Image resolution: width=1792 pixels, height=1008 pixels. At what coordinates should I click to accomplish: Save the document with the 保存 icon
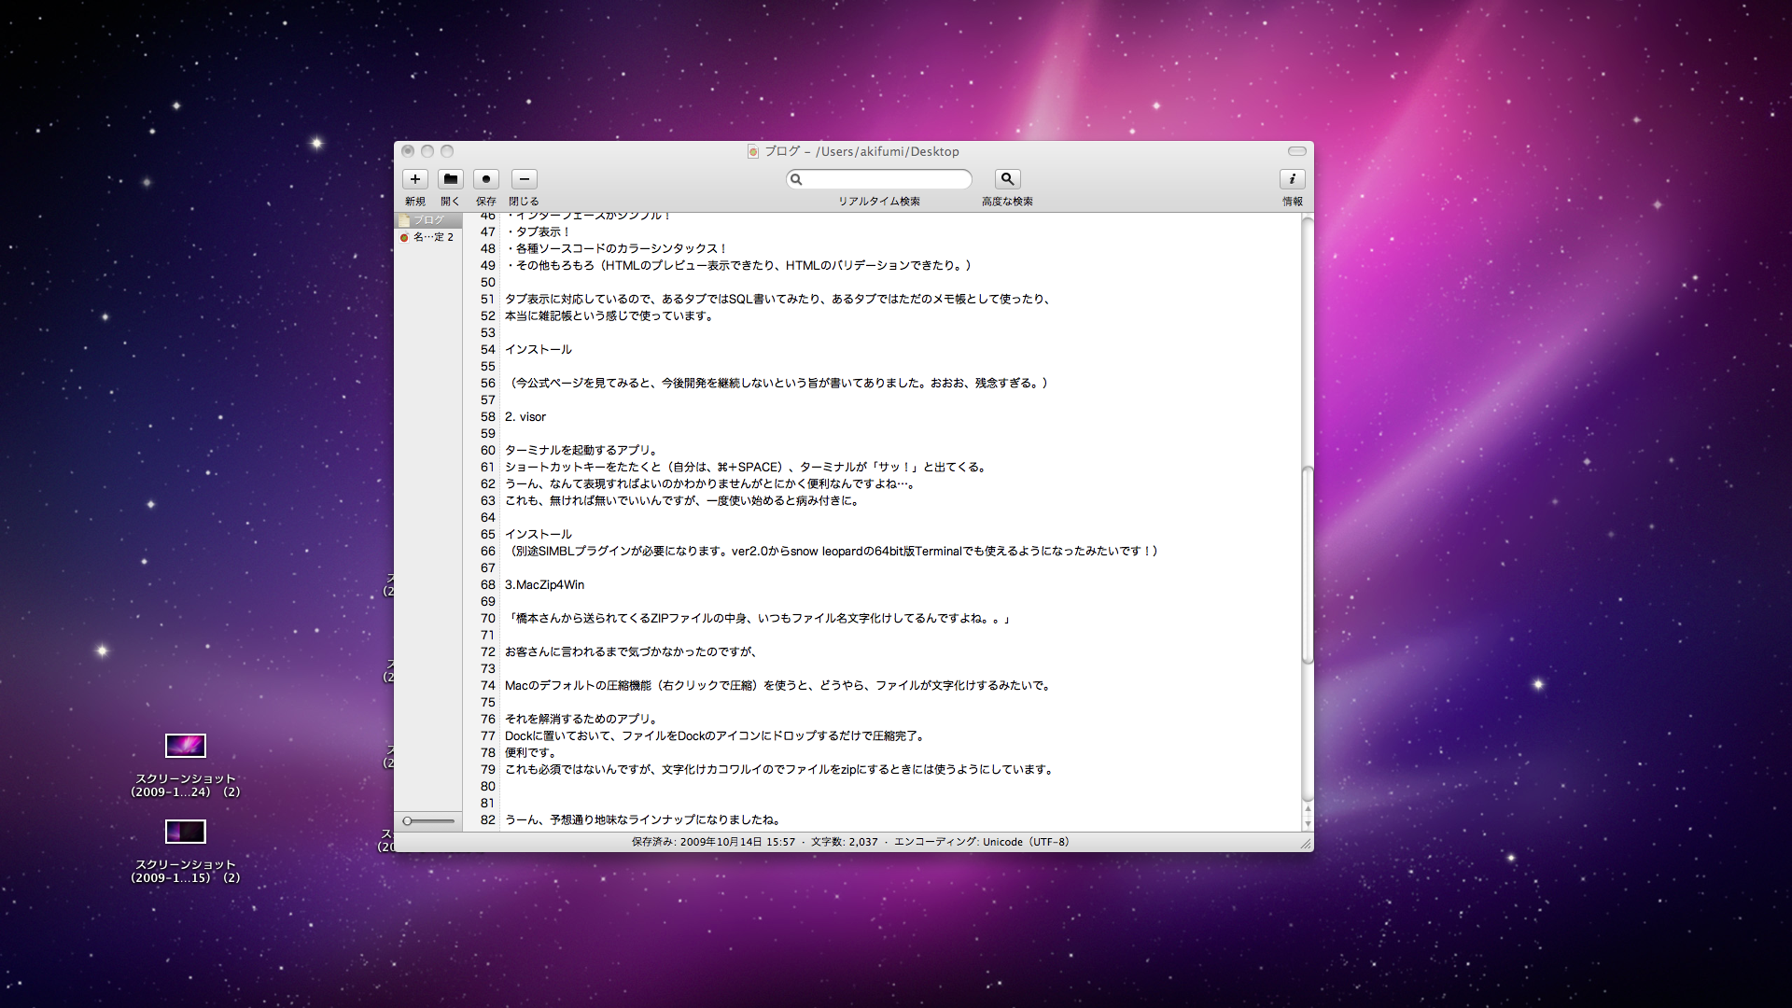486,179
